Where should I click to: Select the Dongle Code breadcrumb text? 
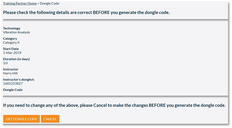[49, 3]
